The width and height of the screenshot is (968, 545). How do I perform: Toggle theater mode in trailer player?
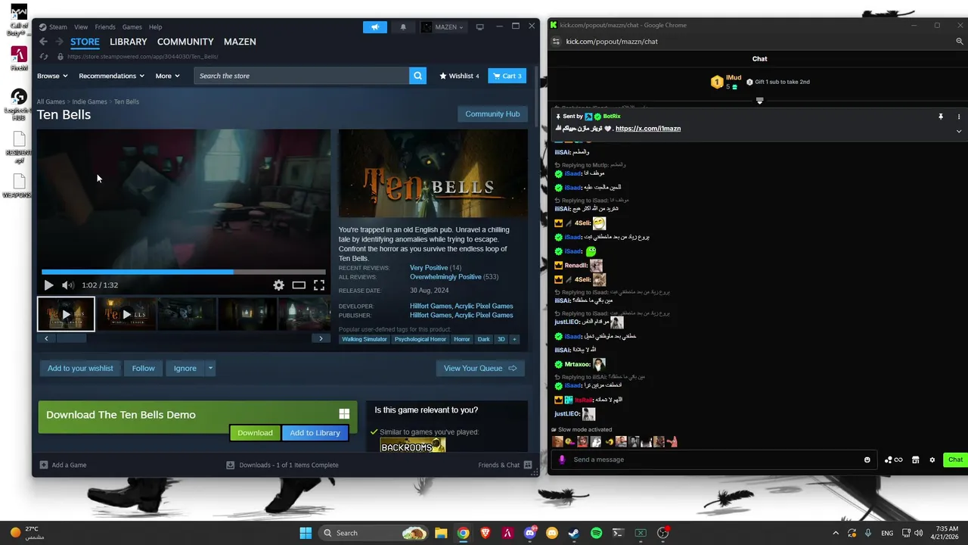pos(299,285)
